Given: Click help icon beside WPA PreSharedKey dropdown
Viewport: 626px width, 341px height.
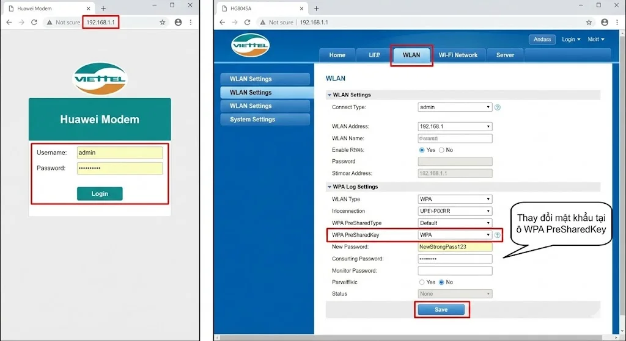Looking at the screenshot, I should click(498, 235).
